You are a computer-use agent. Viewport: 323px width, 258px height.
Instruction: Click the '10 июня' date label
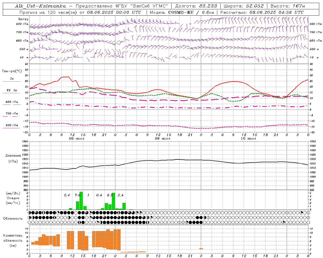coord(248,139)
